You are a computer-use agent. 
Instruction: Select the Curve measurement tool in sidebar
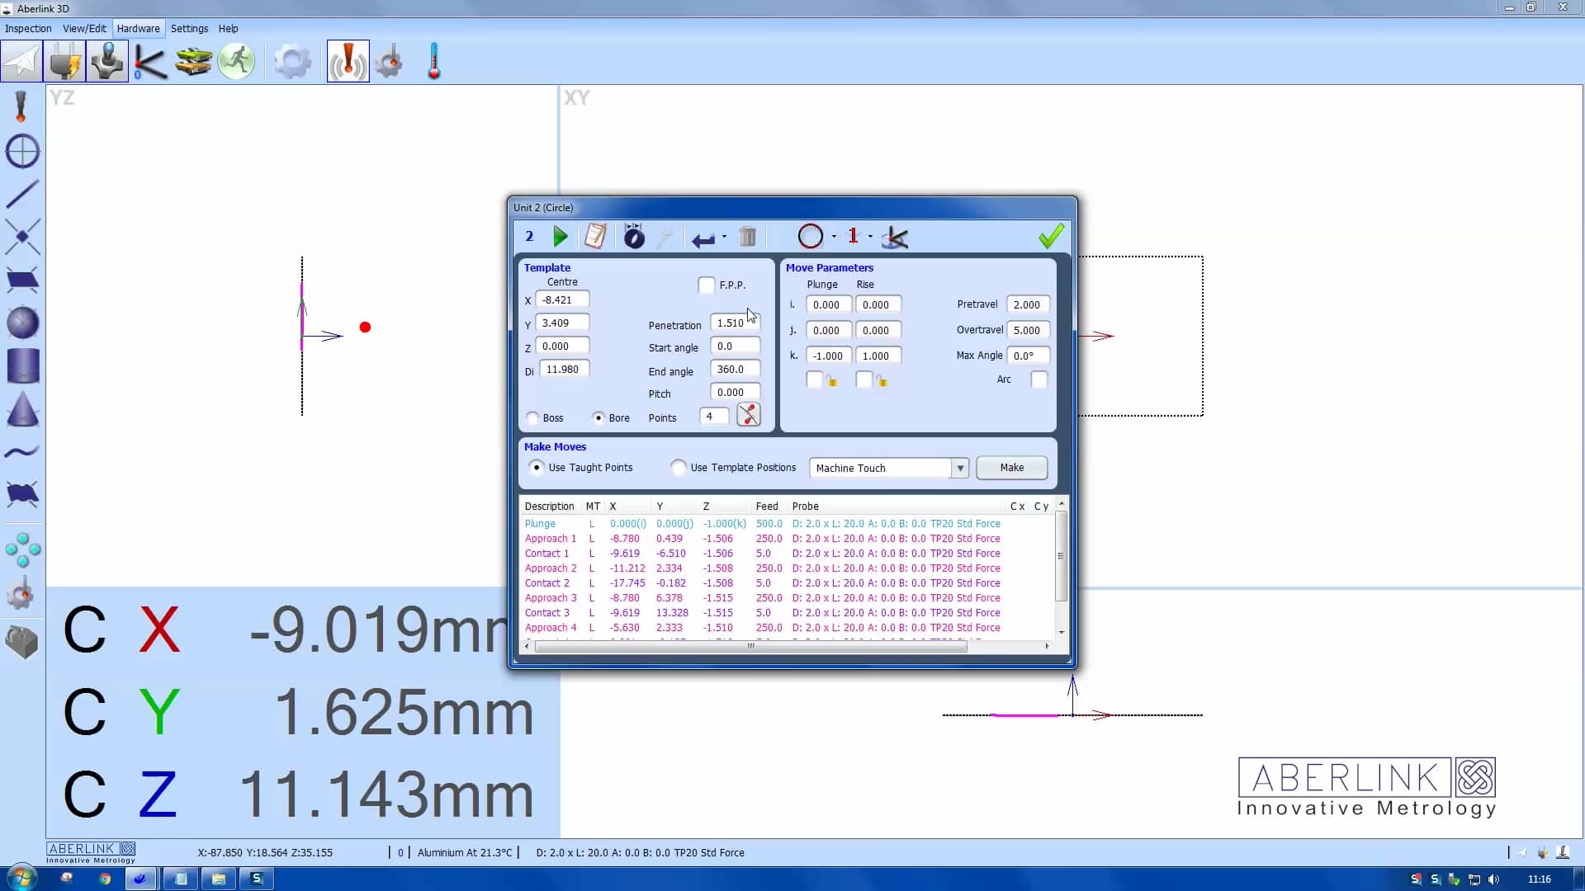(22, 451)
